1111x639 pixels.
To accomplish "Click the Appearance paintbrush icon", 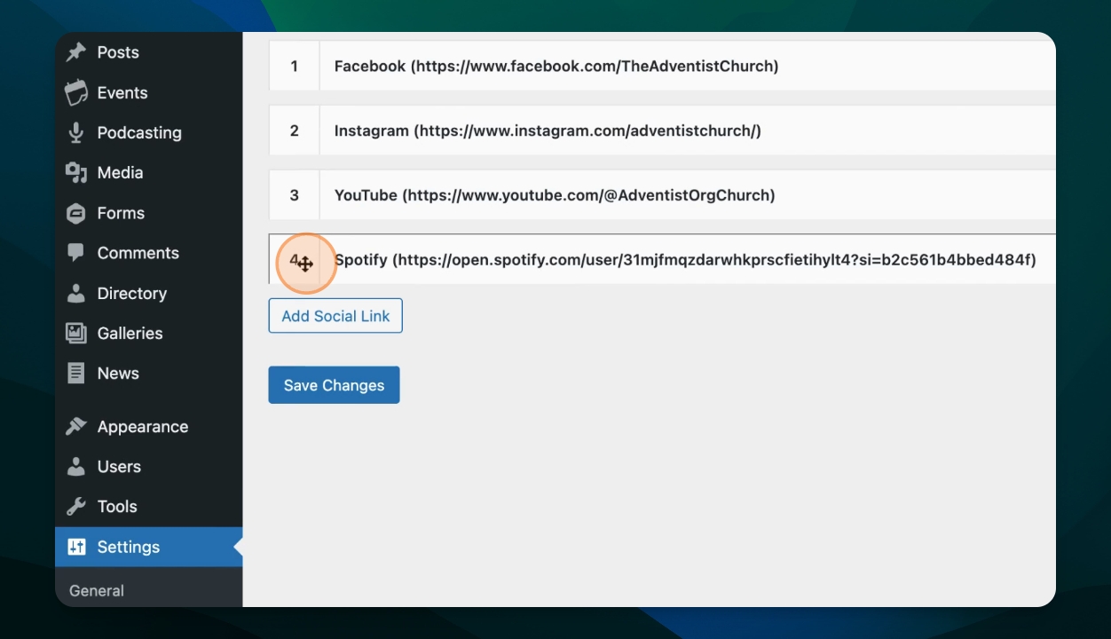I will 76,426.
